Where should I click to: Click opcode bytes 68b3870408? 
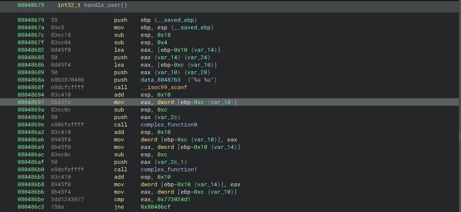pyautogui.click(x=67, y=80)
